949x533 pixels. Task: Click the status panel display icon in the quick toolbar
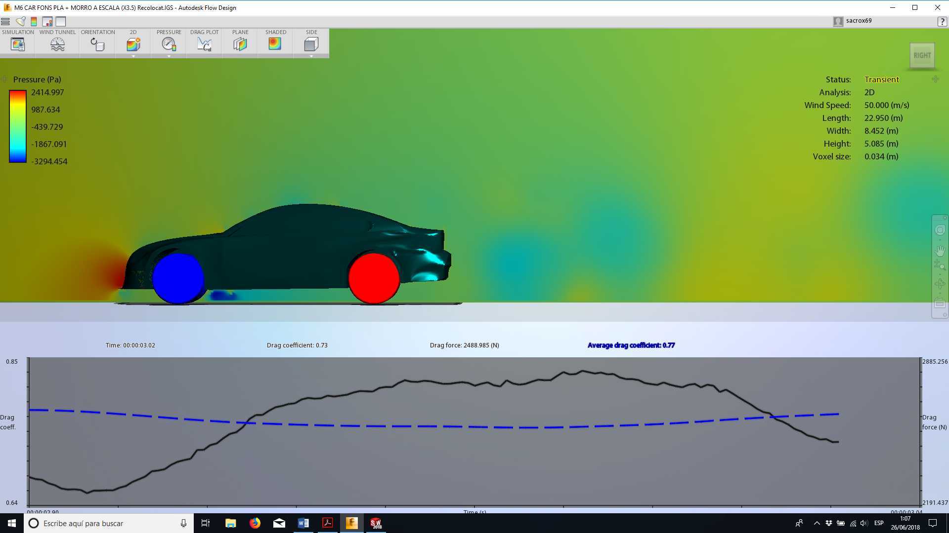coord(47,21)
